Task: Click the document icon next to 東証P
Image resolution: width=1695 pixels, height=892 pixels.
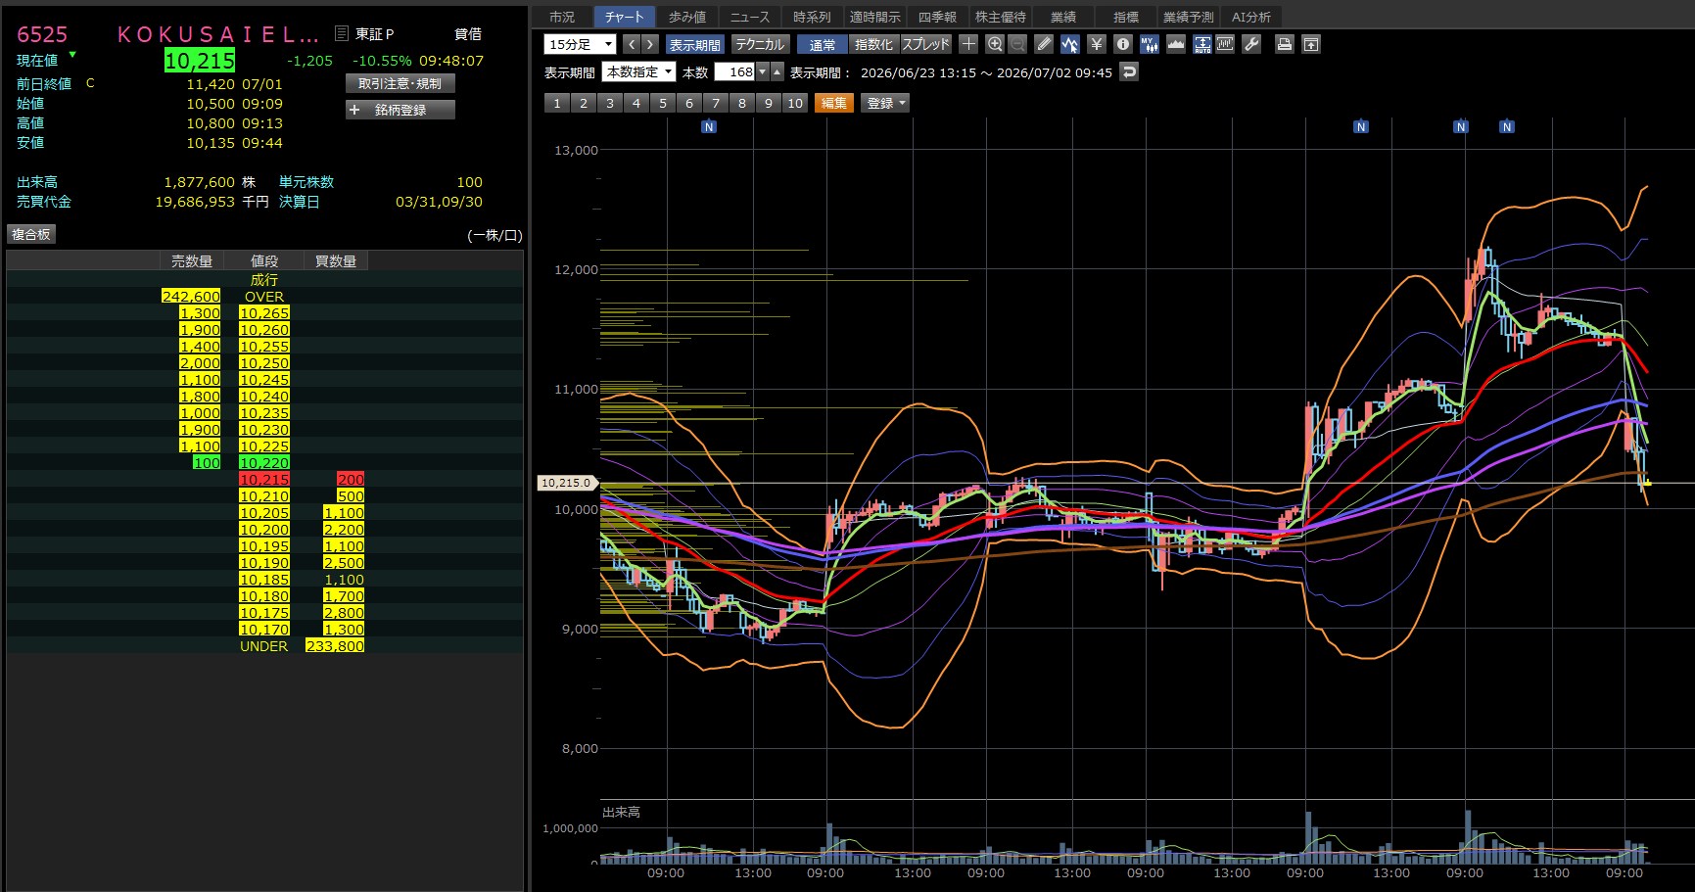Action: pyautogui.click(x=342, y=33)
